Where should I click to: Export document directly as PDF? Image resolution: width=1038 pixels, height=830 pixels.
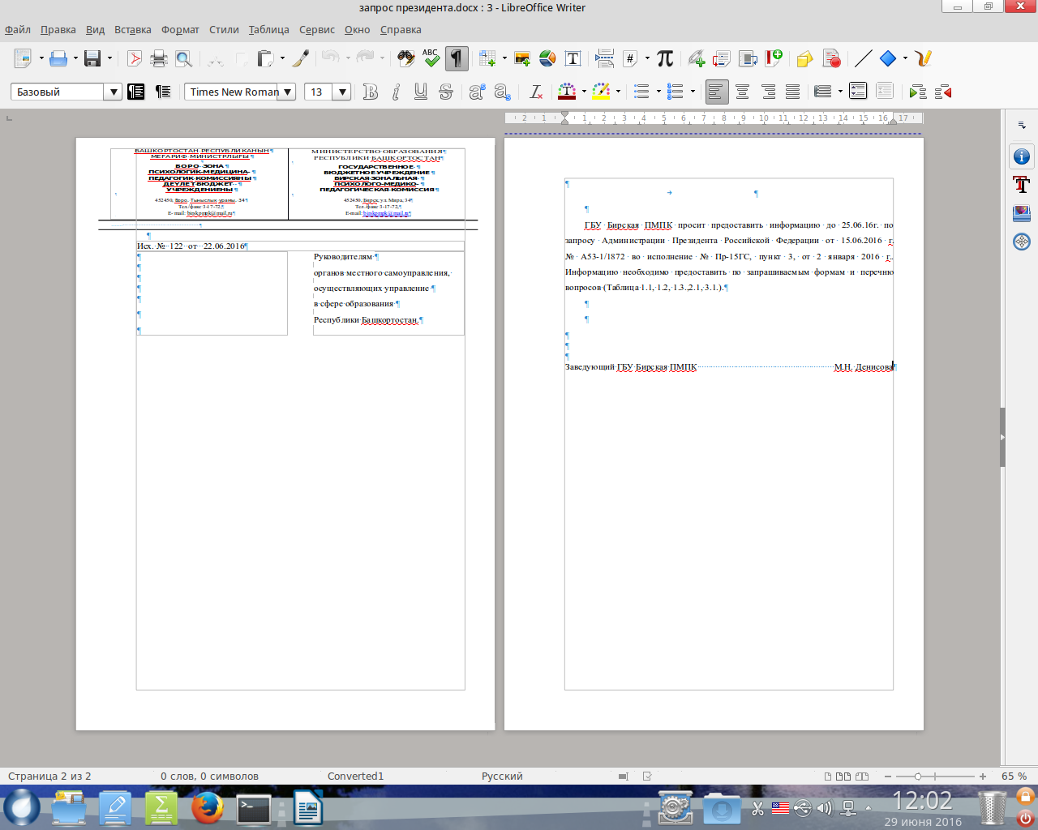click(x=135, y=58)
